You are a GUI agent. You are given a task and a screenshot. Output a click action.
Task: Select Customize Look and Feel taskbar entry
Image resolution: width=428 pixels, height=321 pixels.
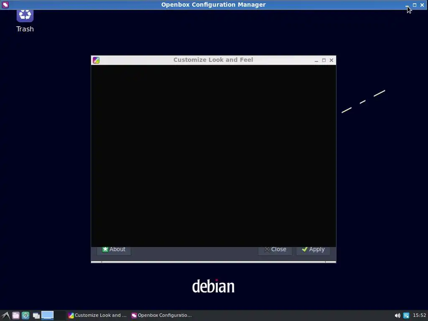(x=97, y=315)
